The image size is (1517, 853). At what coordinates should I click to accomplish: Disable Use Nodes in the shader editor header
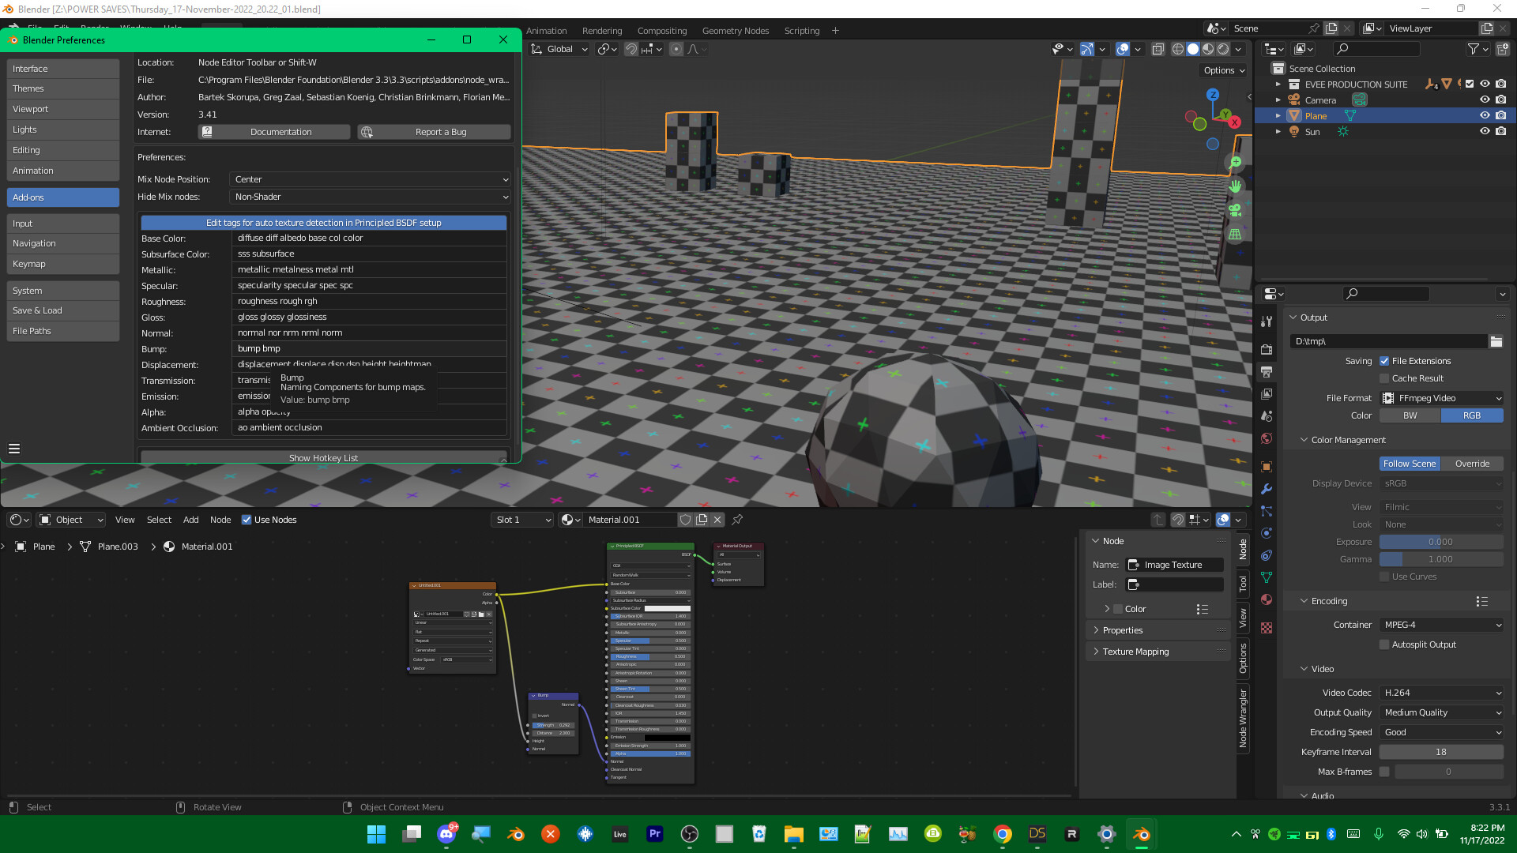(245, 520)
